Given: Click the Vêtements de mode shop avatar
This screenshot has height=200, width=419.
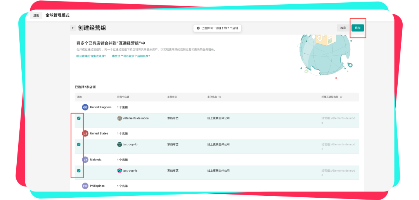Looking at the screenshot, I should click(x=119, y=118).
